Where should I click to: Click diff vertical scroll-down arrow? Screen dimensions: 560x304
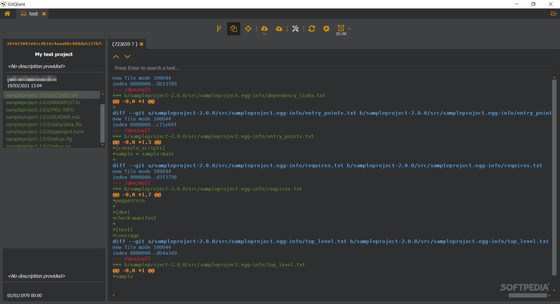click(x=554, y=291)
